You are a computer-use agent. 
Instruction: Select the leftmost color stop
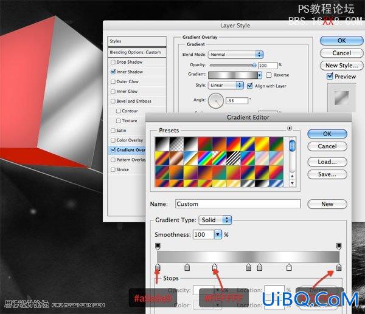tap(158, 267)
